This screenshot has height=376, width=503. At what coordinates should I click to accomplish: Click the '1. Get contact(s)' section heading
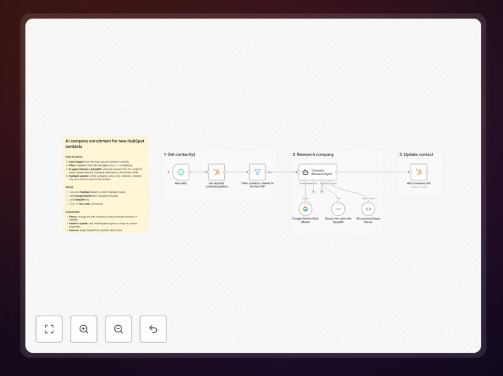click(x=179, y=154)
